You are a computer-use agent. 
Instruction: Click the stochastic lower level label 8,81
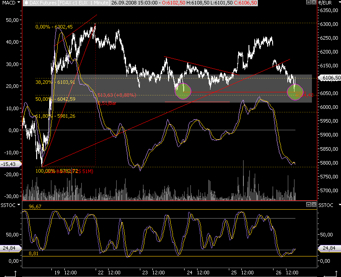(33, 253)
